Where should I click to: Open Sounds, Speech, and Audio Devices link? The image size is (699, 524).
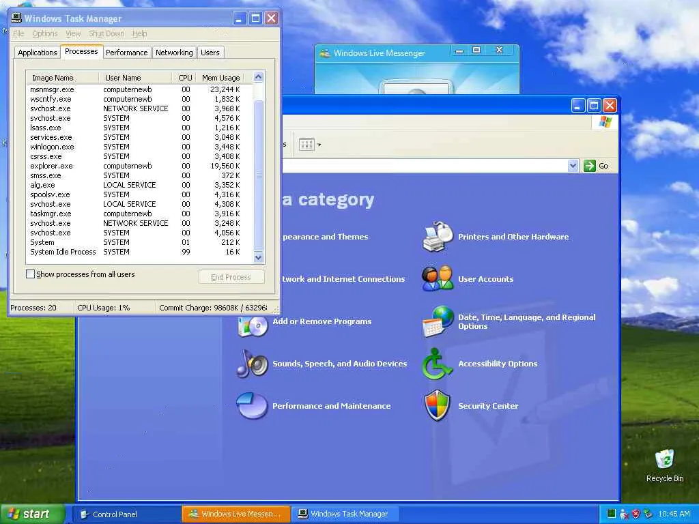pyautogui.click(x=340, y=364)
